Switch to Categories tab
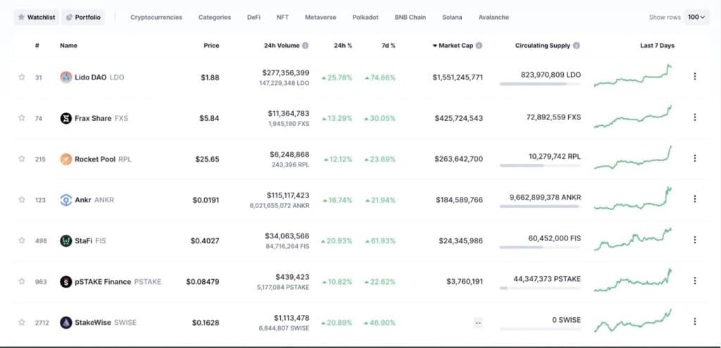 215,17
